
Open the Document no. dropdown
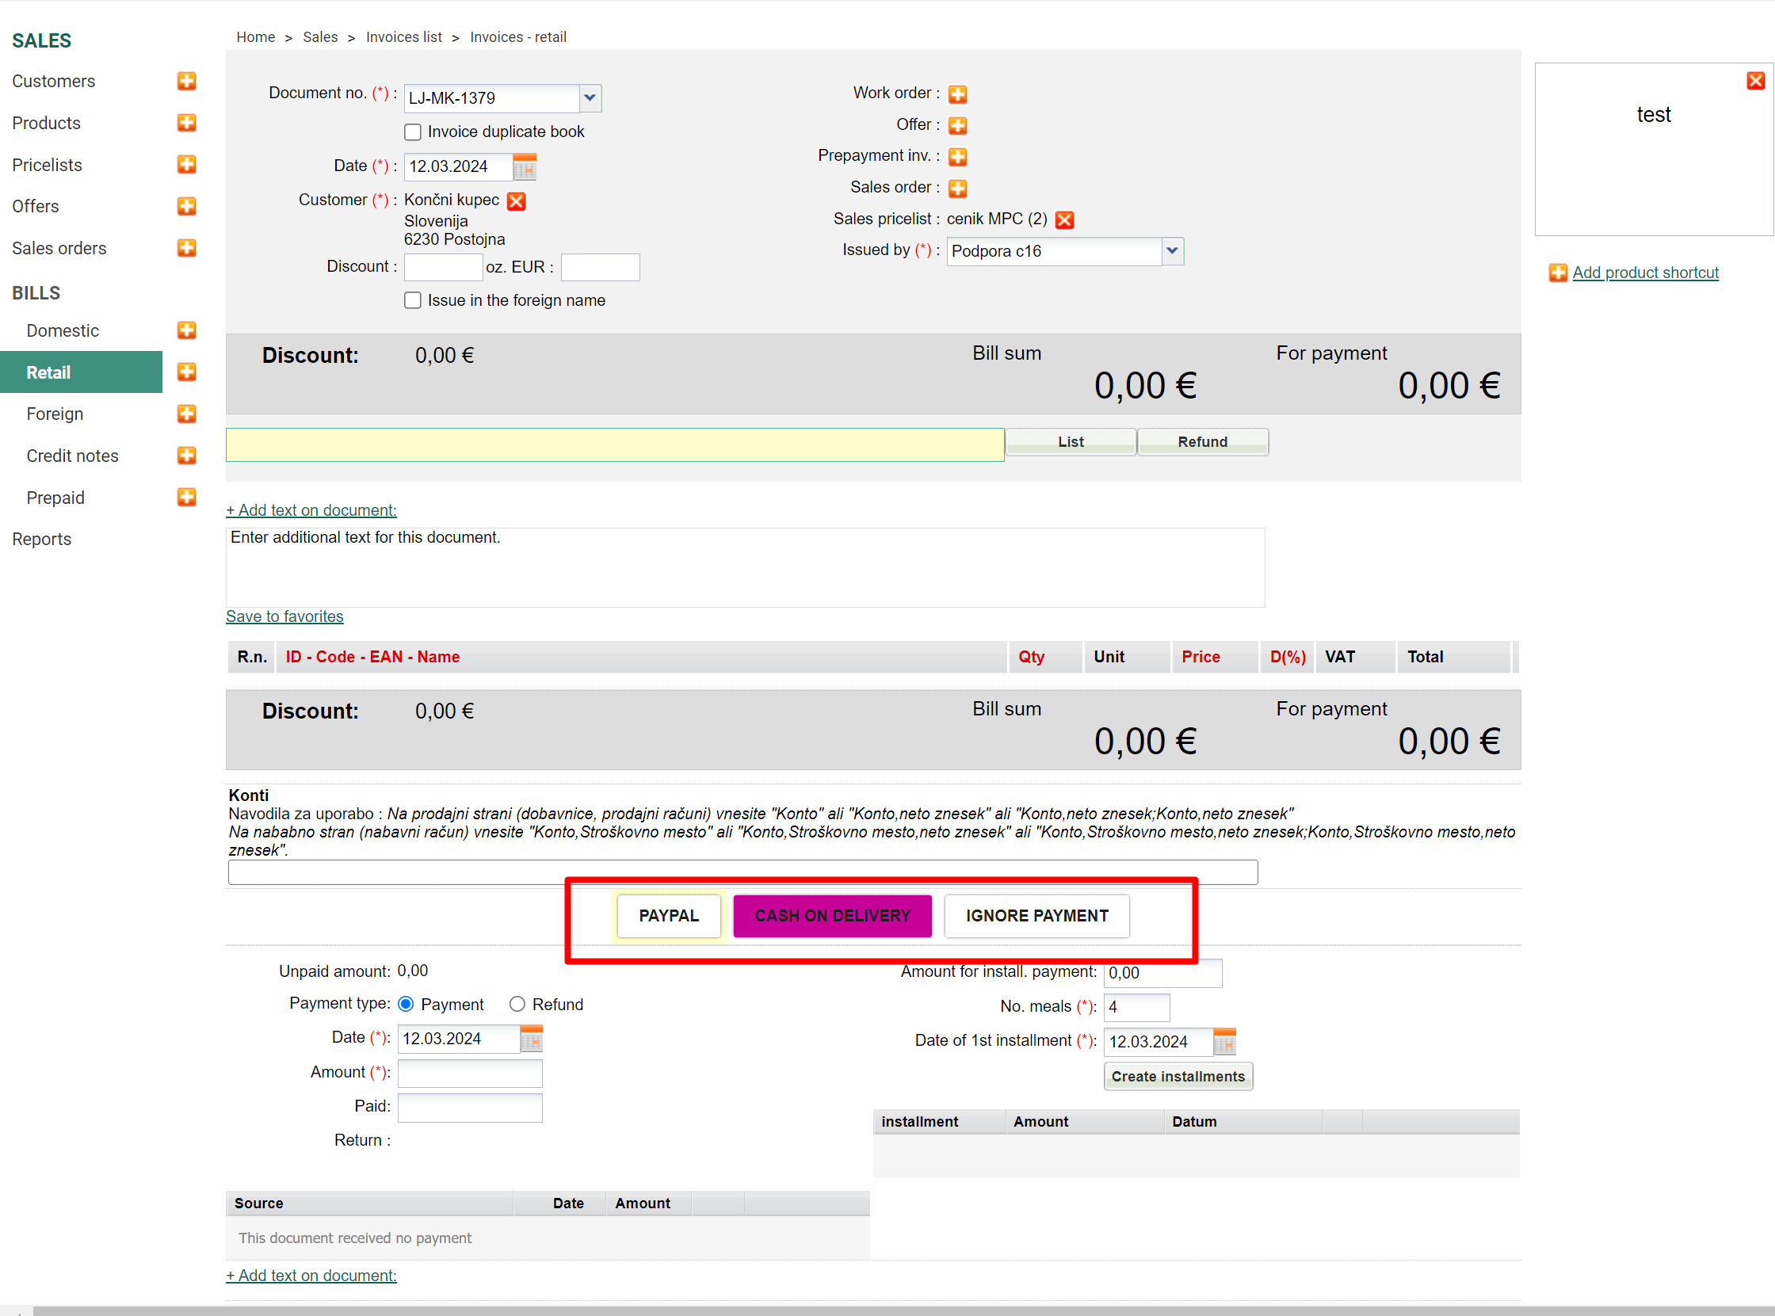point(590,98)
